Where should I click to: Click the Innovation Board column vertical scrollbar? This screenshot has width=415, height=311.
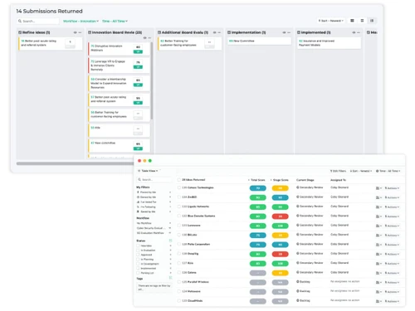coord(152,80)
